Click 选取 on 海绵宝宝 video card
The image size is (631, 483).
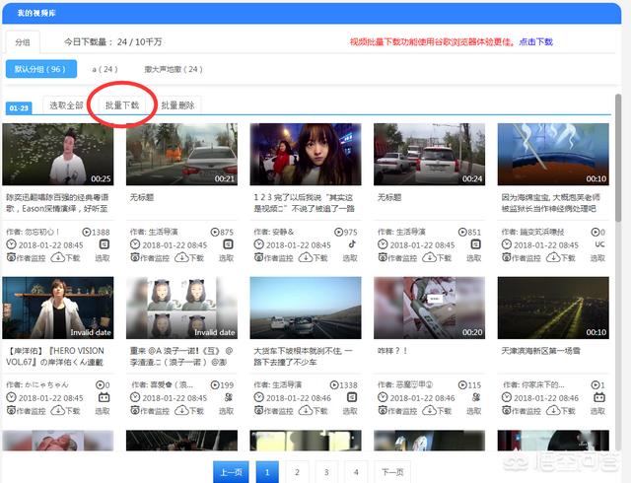click(597, 257)
